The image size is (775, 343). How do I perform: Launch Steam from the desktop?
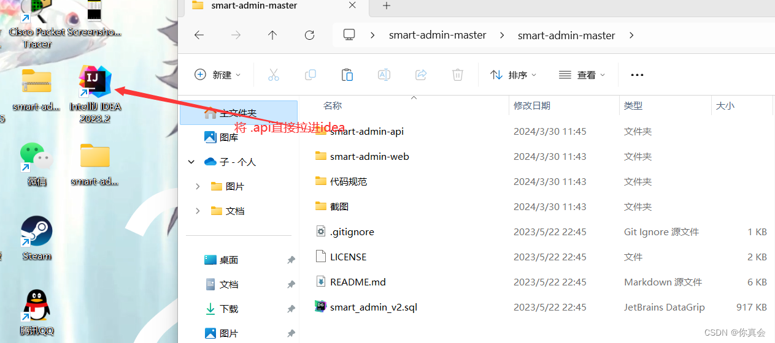coord(37,238)
